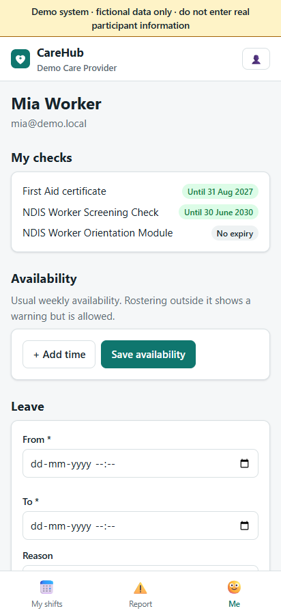281x615 pixels.
Task: Click the mia@demo.local email text
Action: click(x=49, y=124)
